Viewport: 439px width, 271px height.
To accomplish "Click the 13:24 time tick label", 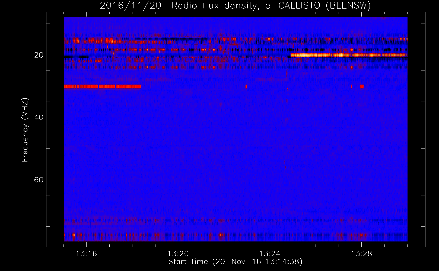I will coord(270,254).
